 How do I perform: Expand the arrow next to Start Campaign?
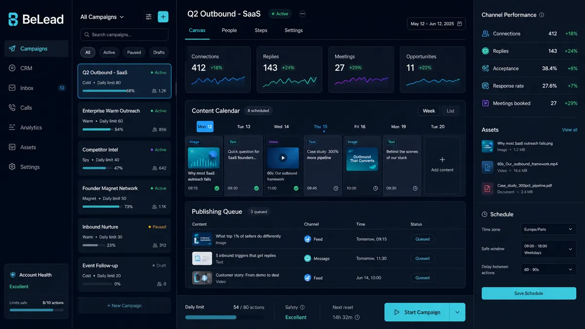(x=457, y=312)
